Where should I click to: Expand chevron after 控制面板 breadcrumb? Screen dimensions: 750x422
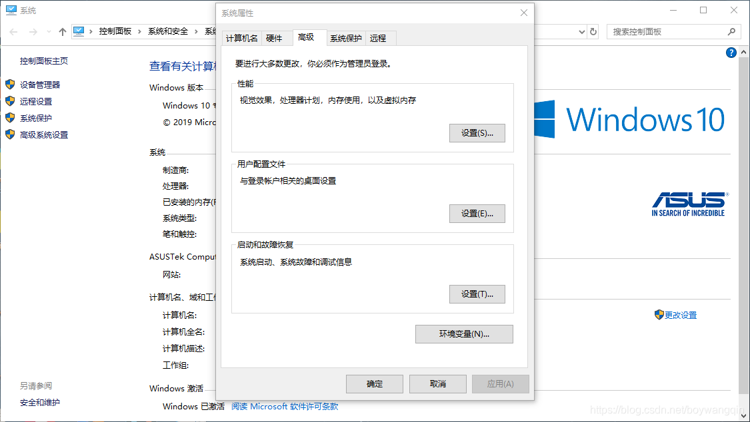click(x=140, y=31)
